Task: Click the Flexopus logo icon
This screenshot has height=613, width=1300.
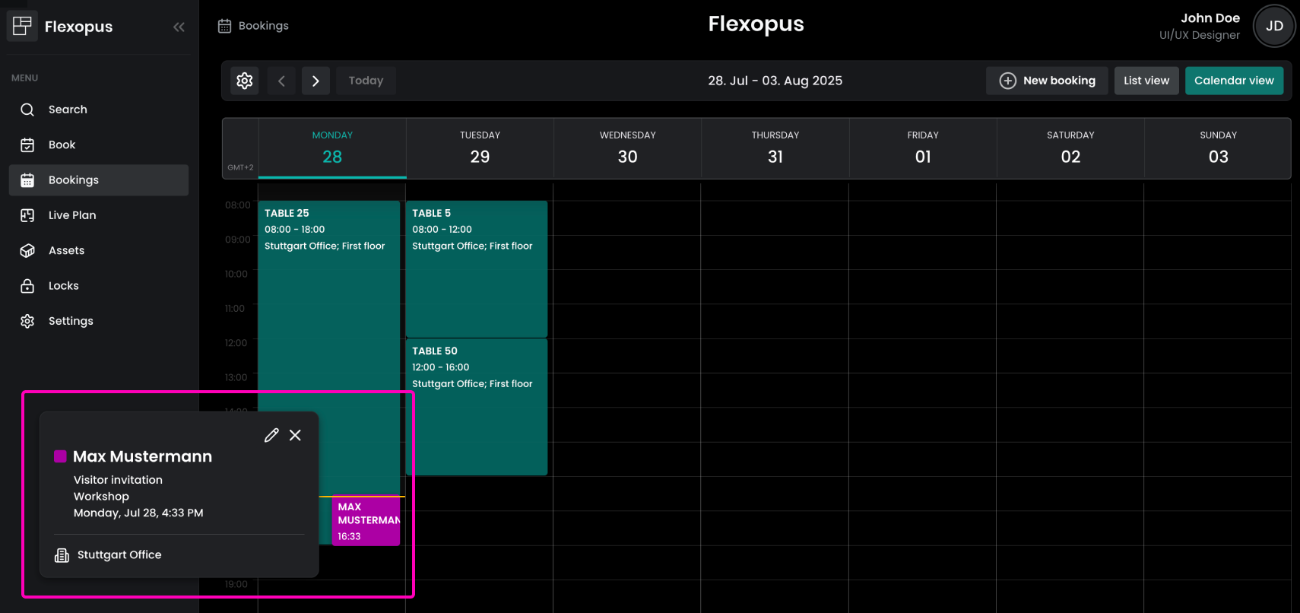Action: (23, 27)
